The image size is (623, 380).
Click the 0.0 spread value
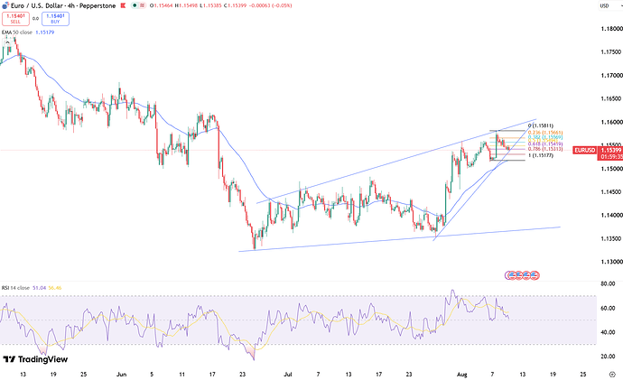click(x=35, y=19)
